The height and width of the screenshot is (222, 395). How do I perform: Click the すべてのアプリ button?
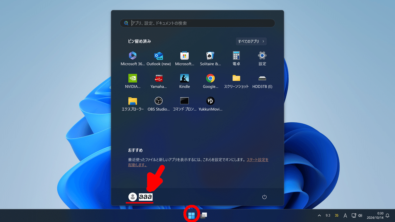251,41
